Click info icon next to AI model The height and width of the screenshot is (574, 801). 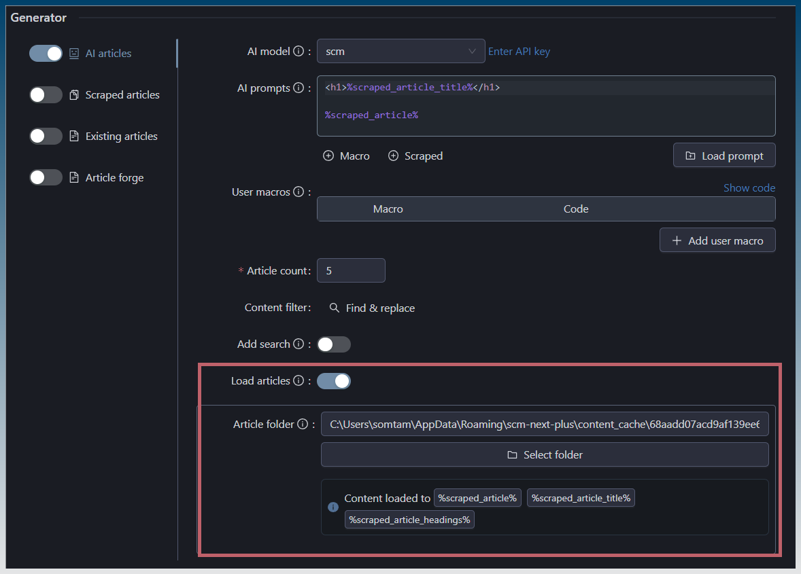point(299,51)
